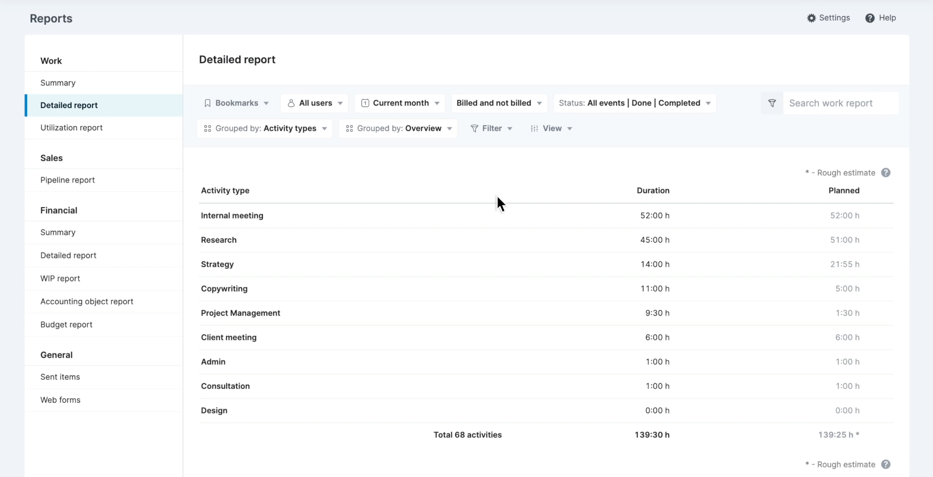Viewport: 933px width, 477px height.
Task: Click total planned 139:25 h
Action: point(838,435)
